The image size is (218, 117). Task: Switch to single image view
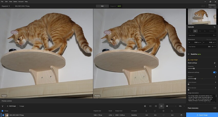coord(150,106)
